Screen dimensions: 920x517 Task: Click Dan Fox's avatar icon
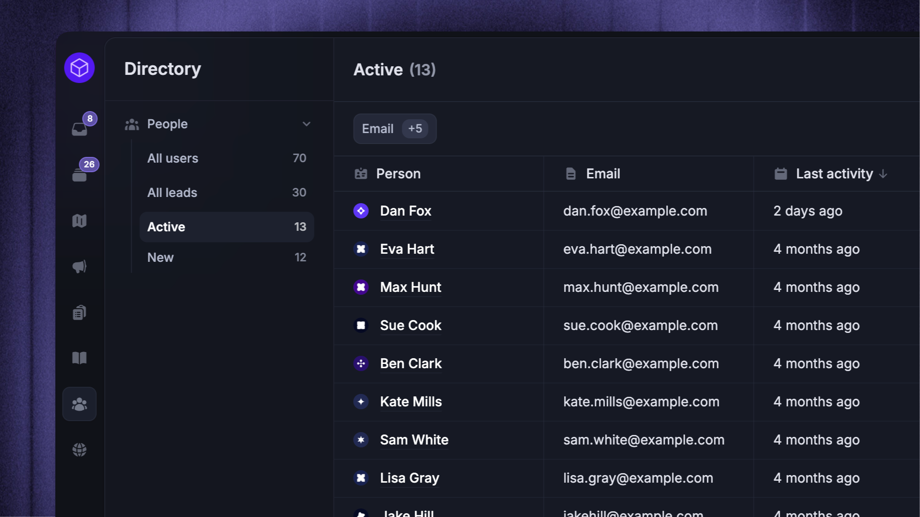361,211
